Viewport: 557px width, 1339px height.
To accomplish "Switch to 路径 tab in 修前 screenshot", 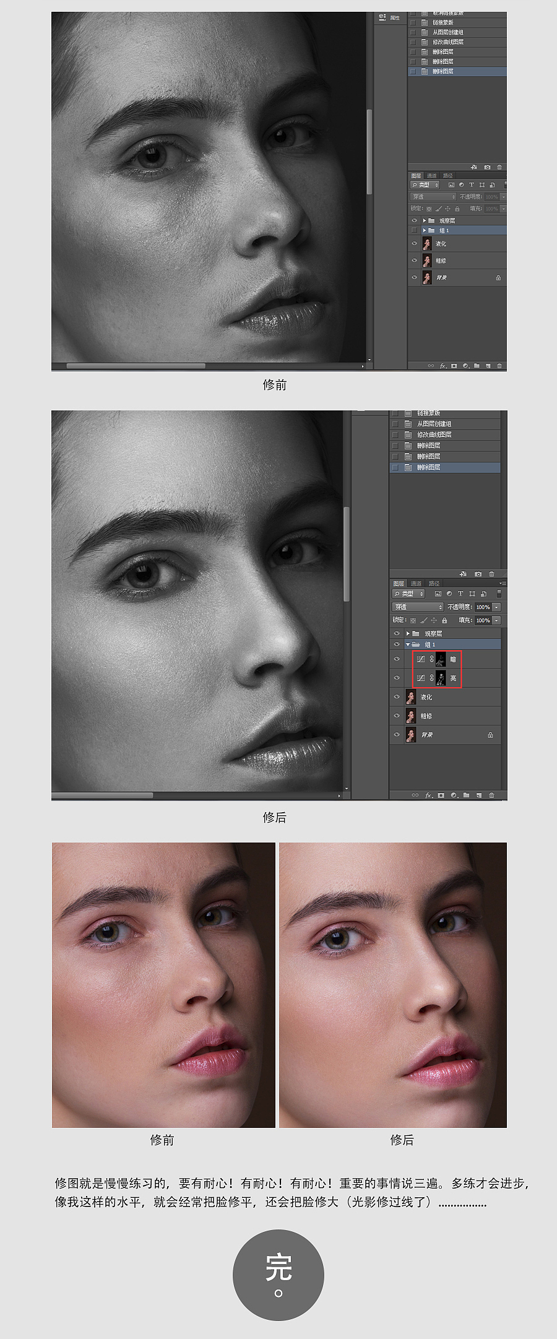I will [x=447, y=175].
